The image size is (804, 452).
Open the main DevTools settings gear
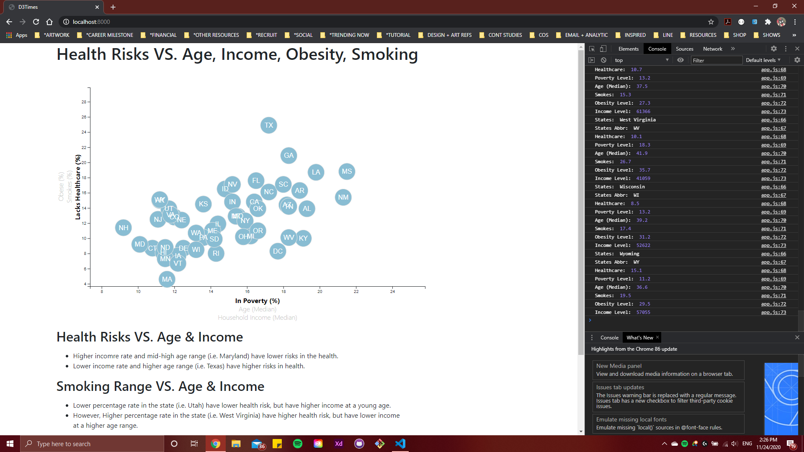774,49
